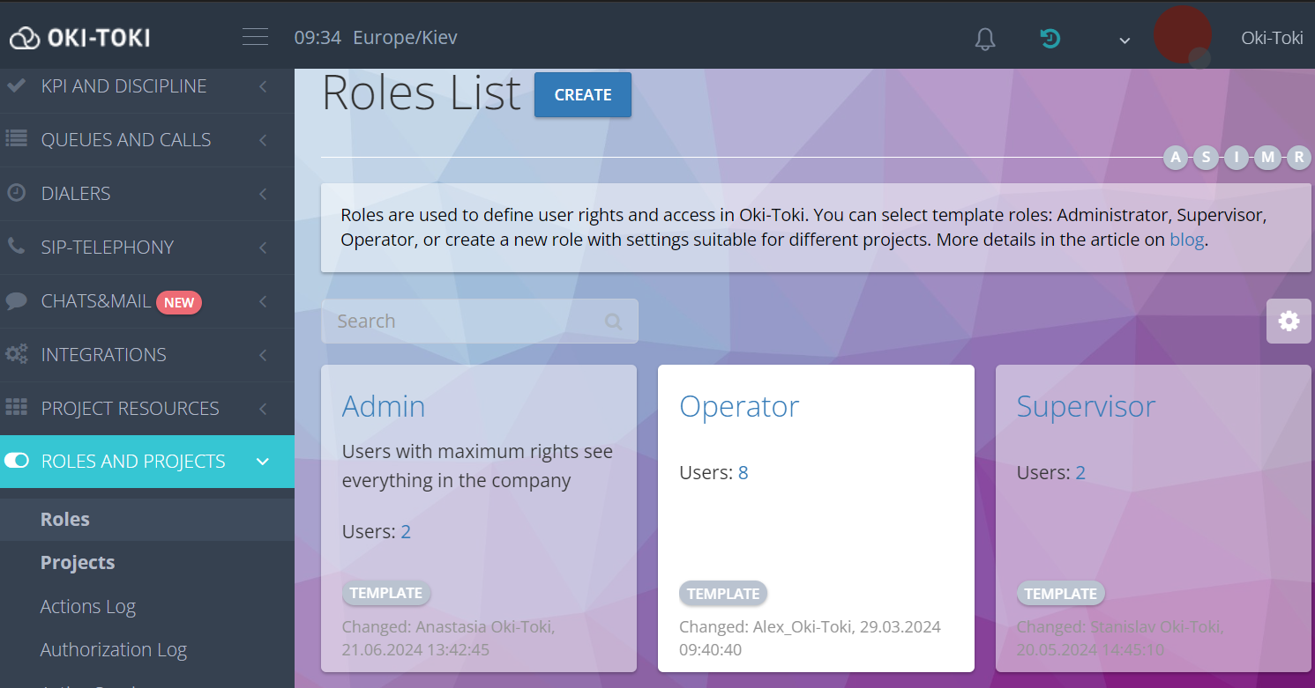Open the notifications bell
The image size is (1315, 688).
click(x=985, y=39)
